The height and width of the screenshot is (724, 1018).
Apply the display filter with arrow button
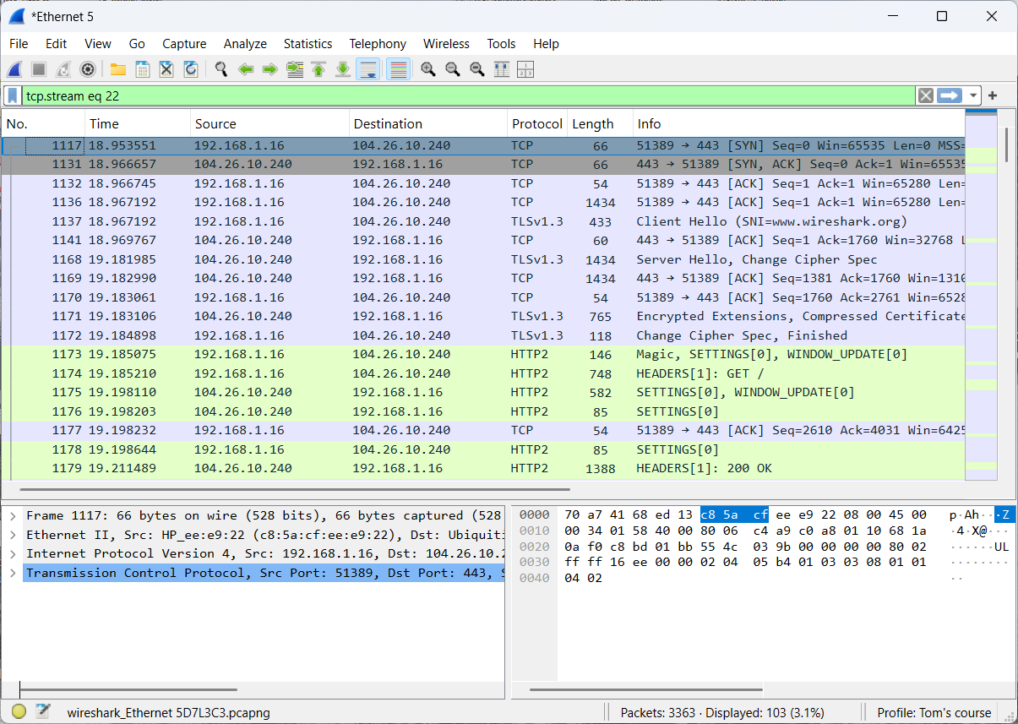point(950,95)
